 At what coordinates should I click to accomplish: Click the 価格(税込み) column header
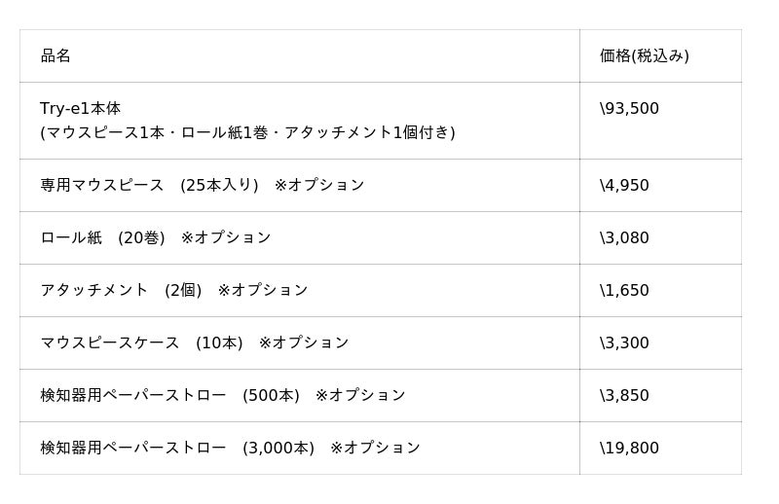644,55
